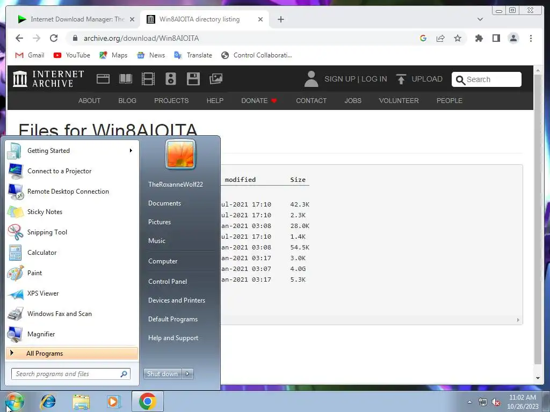Launch Connect to a Projector

[x=72, y=171]
